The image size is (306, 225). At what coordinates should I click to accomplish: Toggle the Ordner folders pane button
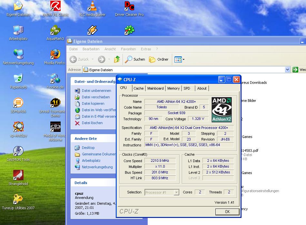pyautogui.click(x=159, y=59)
